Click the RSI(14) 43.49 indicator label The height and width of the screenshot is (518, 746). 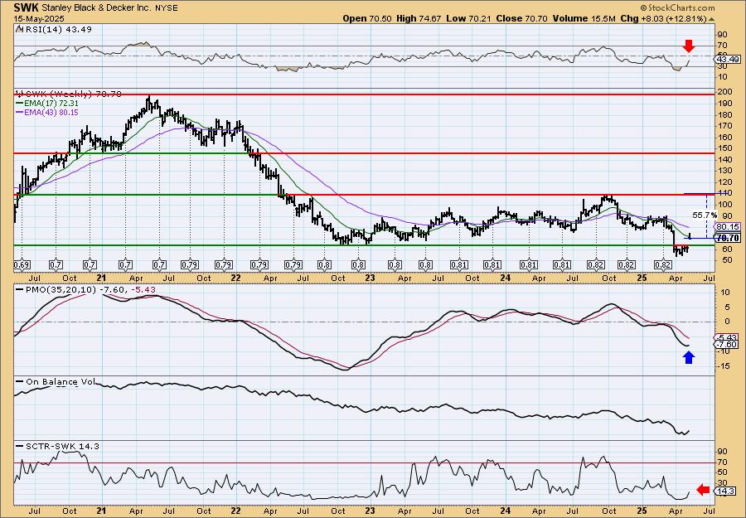pyautogui.click(x=57, y=29)
